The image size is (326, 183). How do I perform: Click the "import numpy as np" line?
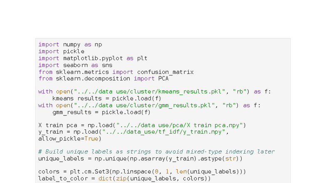point(70,44)
